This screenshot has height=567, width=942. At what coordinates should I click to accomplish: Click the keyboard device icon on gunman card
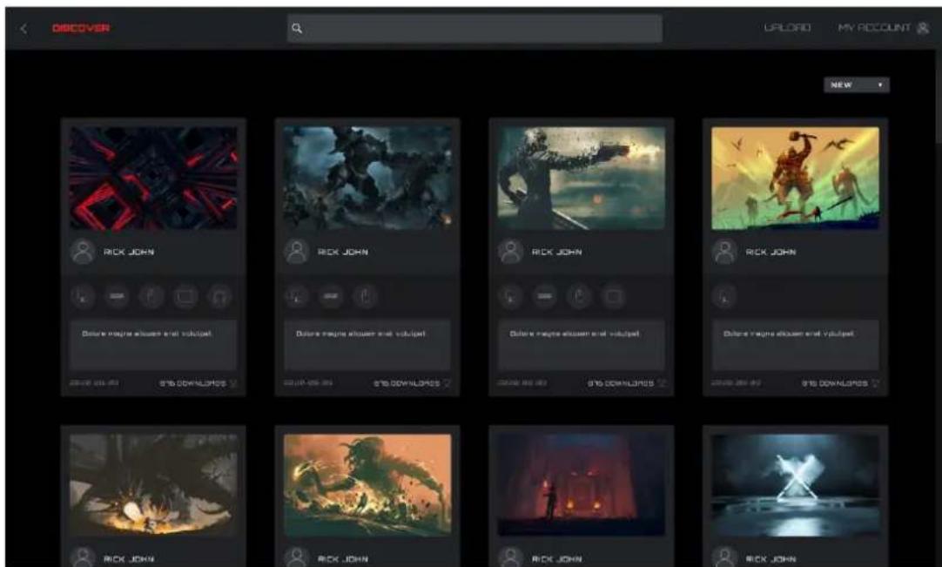coord(544,296)
